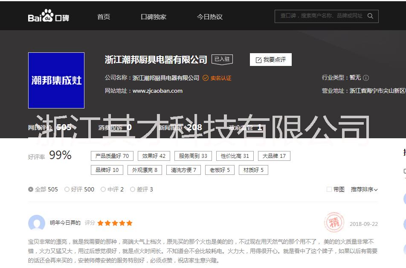Filter by tag 效果好 42
The height and width of the screenshot is (268, 406).
coord(154,156)
